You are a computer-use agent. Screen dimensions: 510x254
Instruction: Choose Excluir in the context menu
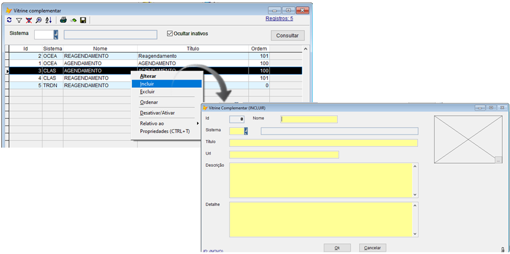pos(147,91)
